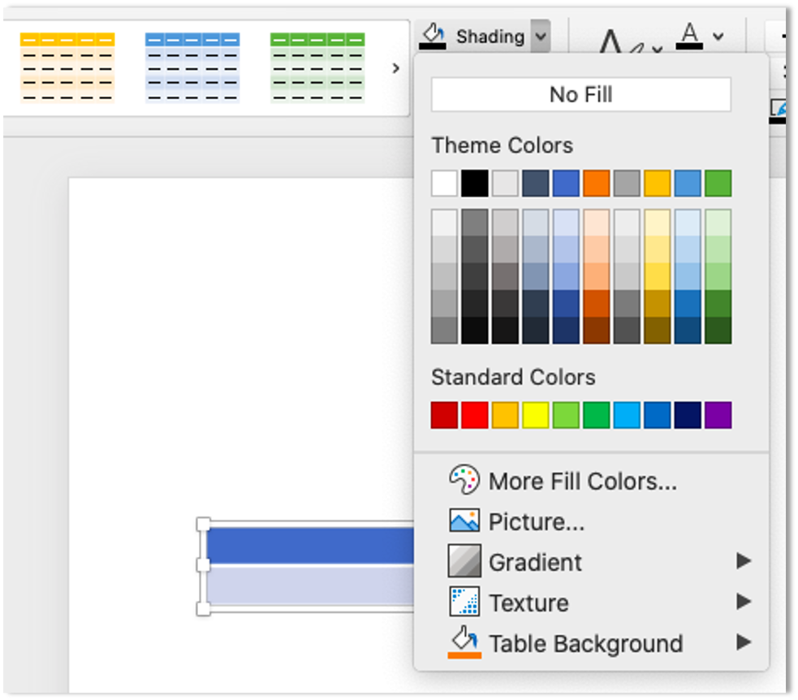Click the No Fill button
The height and width of the screenshot is (700, 798).
[580, 94]
